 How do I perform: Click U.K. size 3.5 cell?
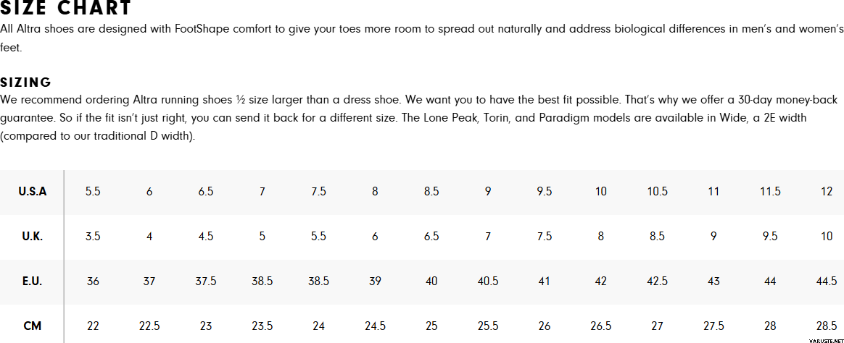[93, 236]
